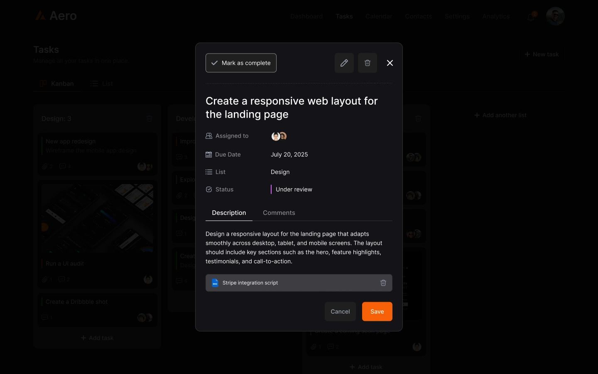Switch to the Comments tab
The image size is (598, 374).
[279, 213]
